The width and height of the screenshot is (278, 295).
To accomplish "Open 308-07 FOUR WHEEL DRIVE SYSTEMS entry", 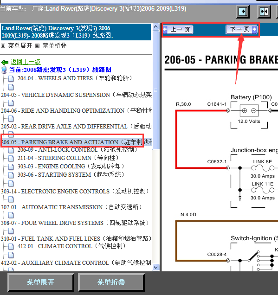I will pos(75,223).
